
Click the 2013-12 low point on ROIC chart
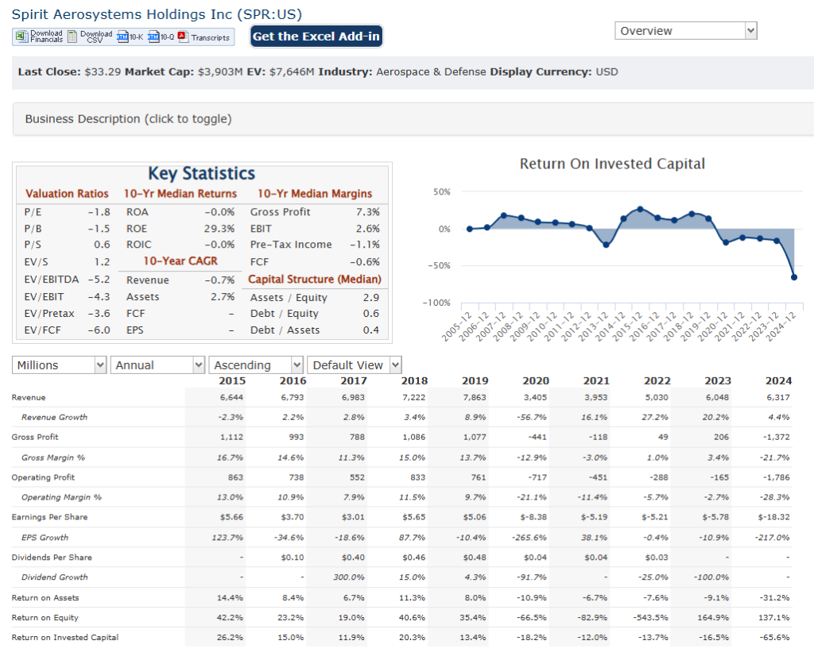[x=606, y=245]
